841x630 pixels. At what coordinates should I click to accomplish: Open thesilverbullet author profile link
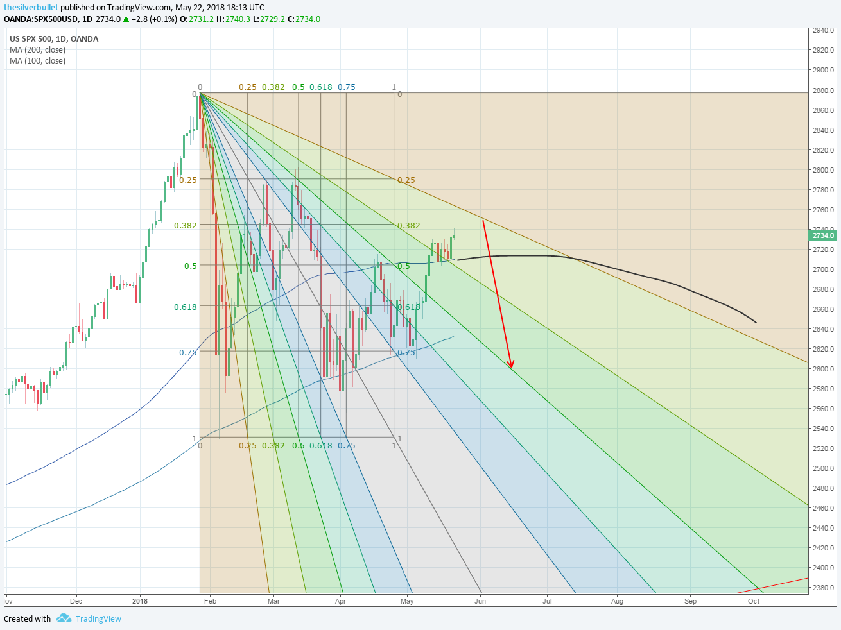coord(31,7)
